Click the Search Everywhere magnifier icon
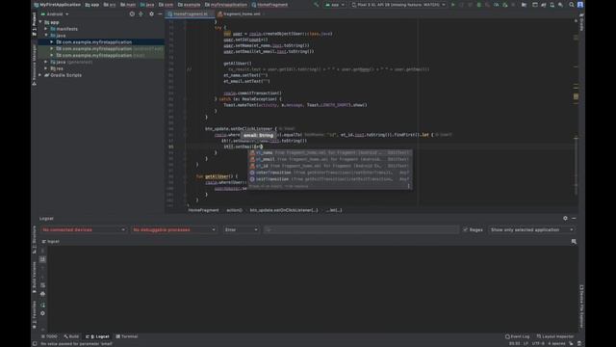The height and width of the screenshot is (347, 616). click(x=571, y=5)
